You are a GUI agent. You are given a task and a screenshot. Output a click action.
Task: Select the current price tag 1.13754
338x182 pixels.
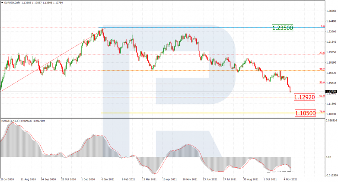pos(332,92)
